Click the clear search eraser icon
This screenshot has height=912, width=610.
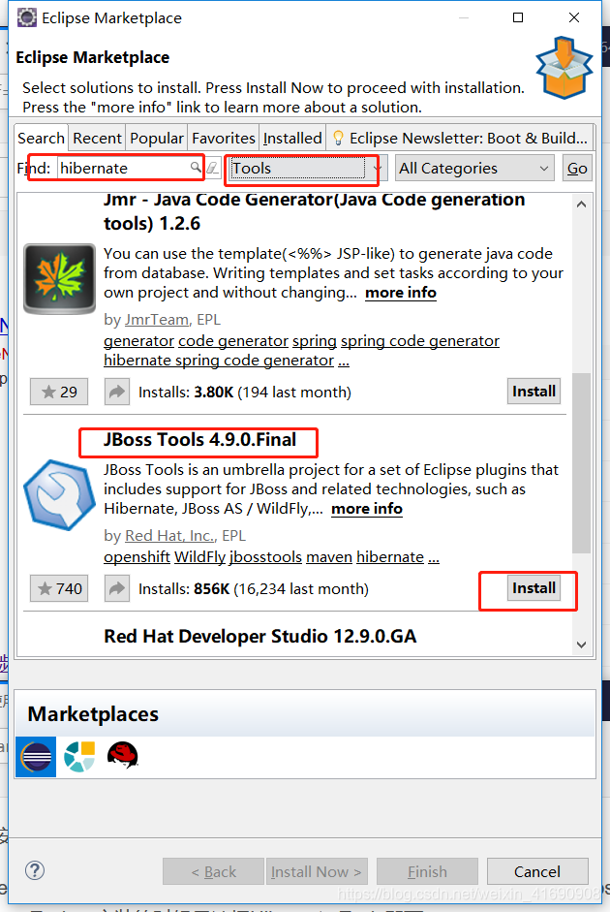pyautogui.click(x=213, y=168)
